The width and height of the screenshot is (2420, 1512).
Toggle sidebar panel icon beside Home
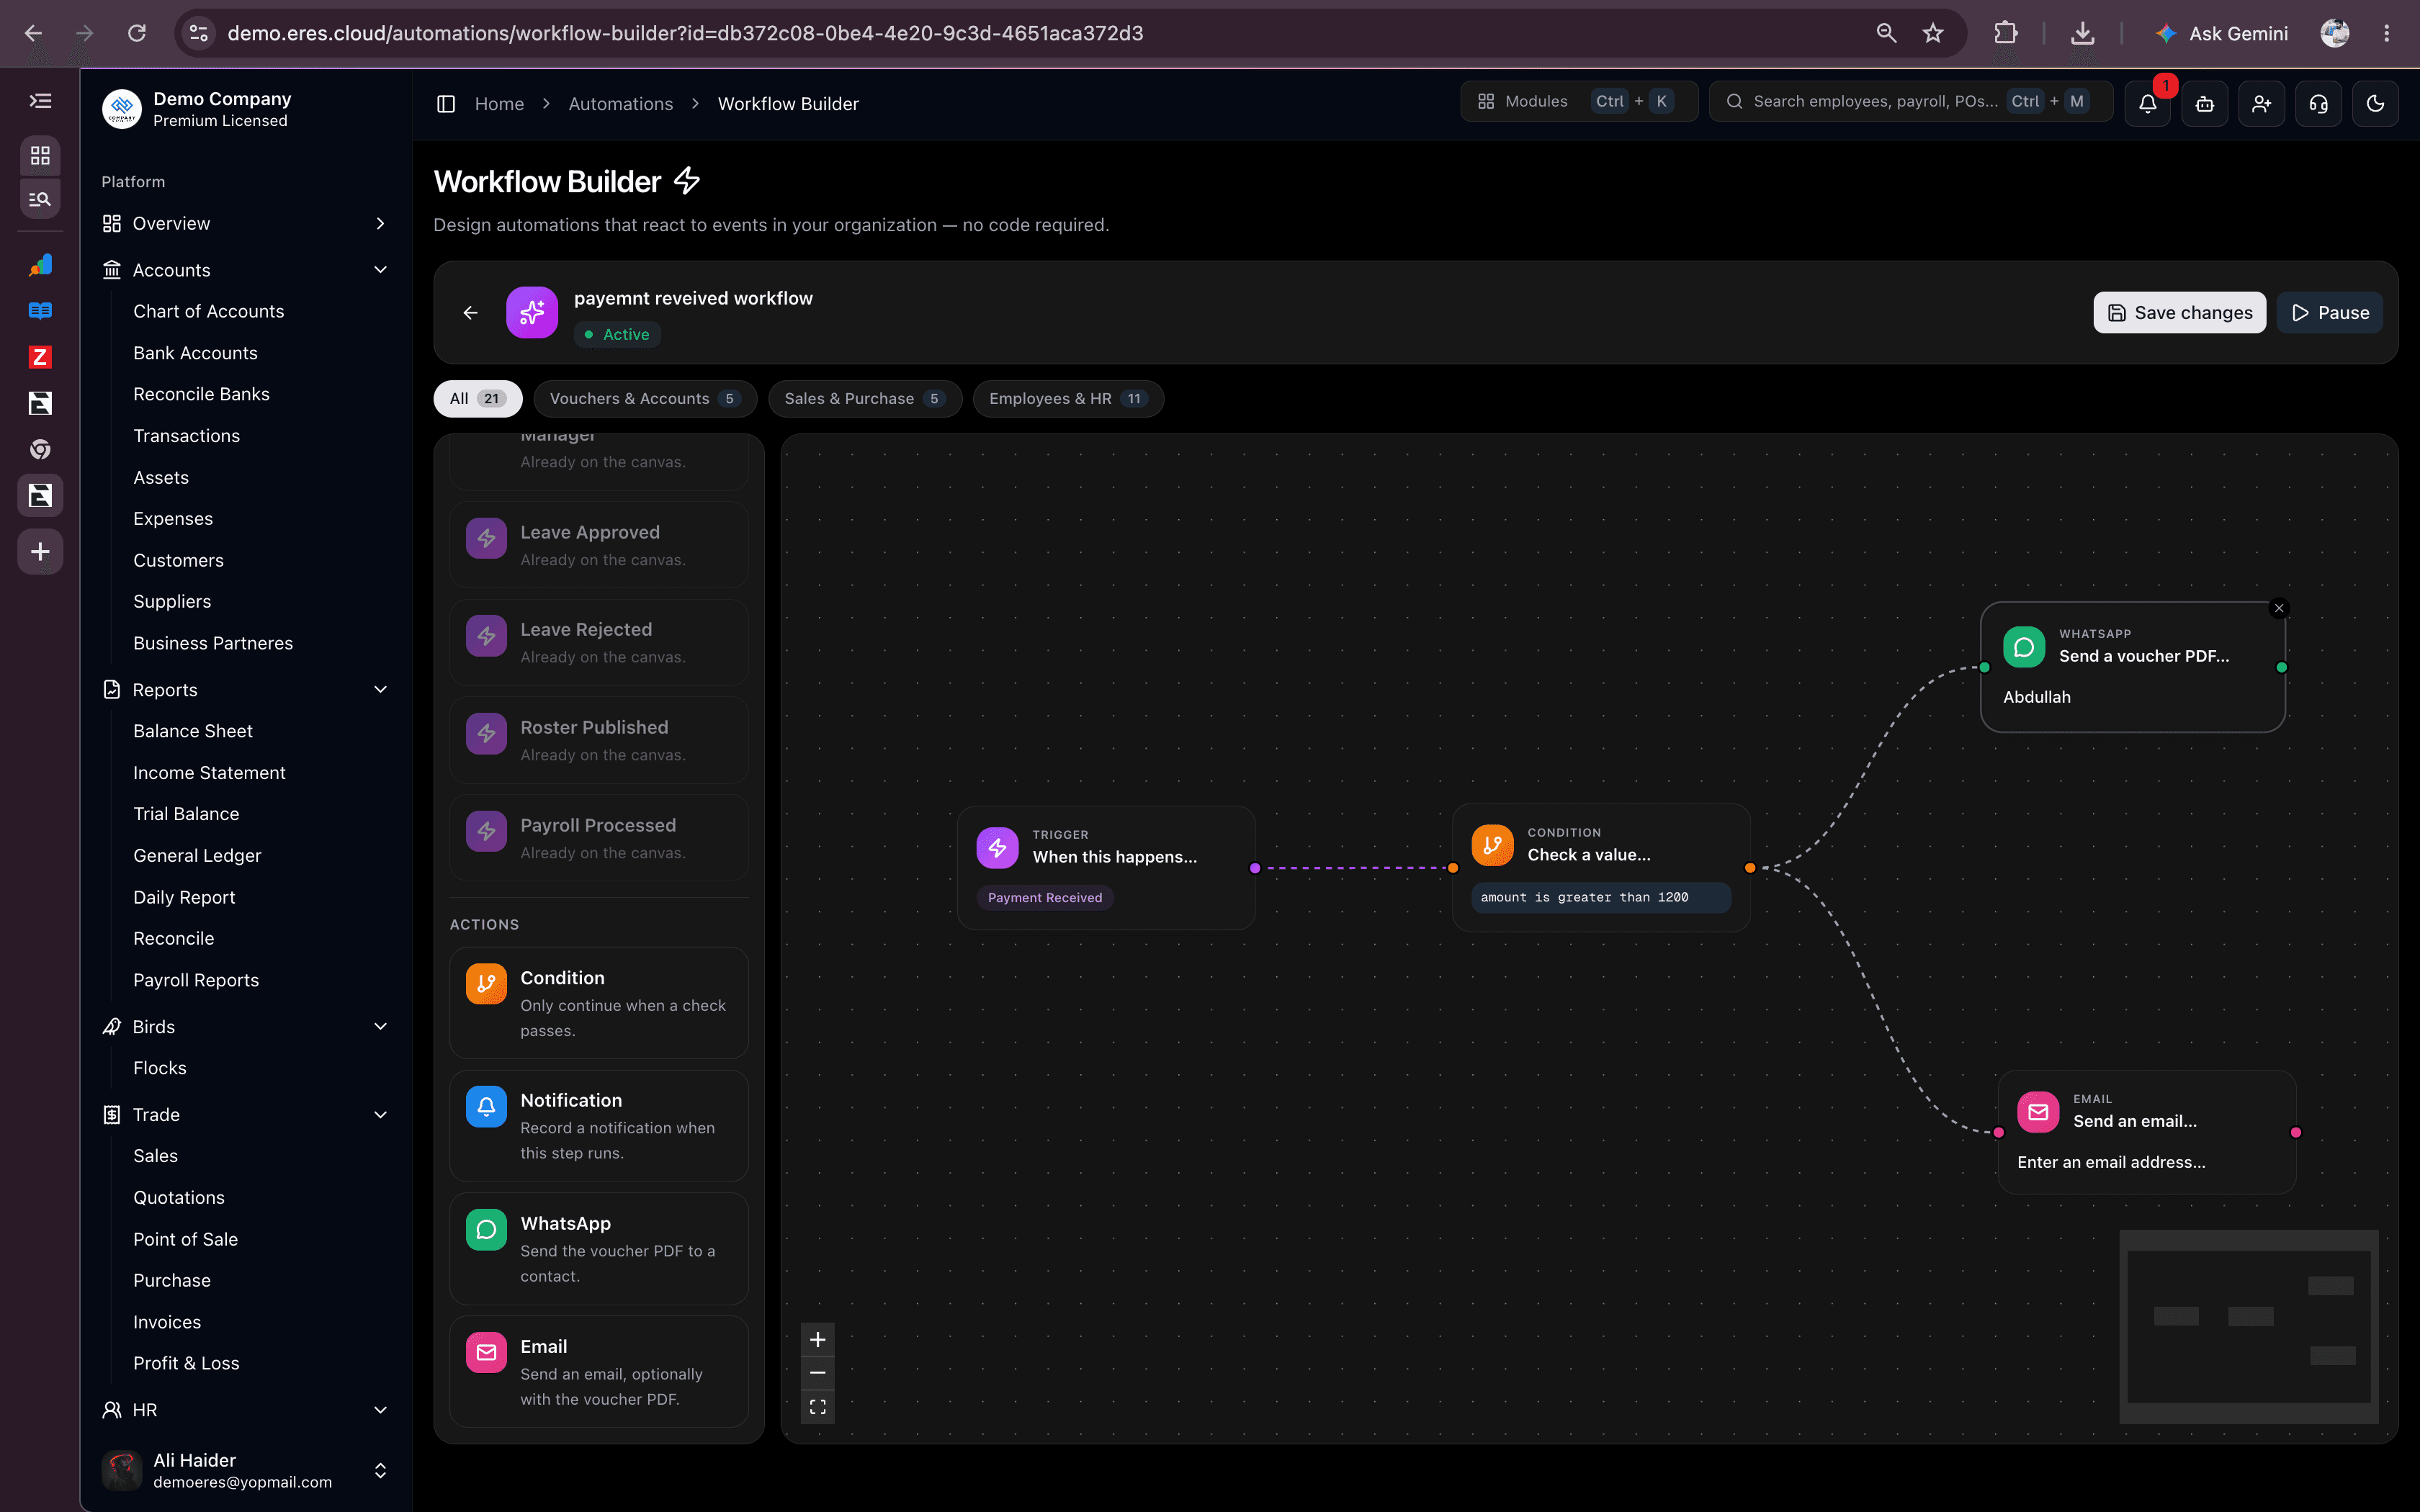[446, 104]
